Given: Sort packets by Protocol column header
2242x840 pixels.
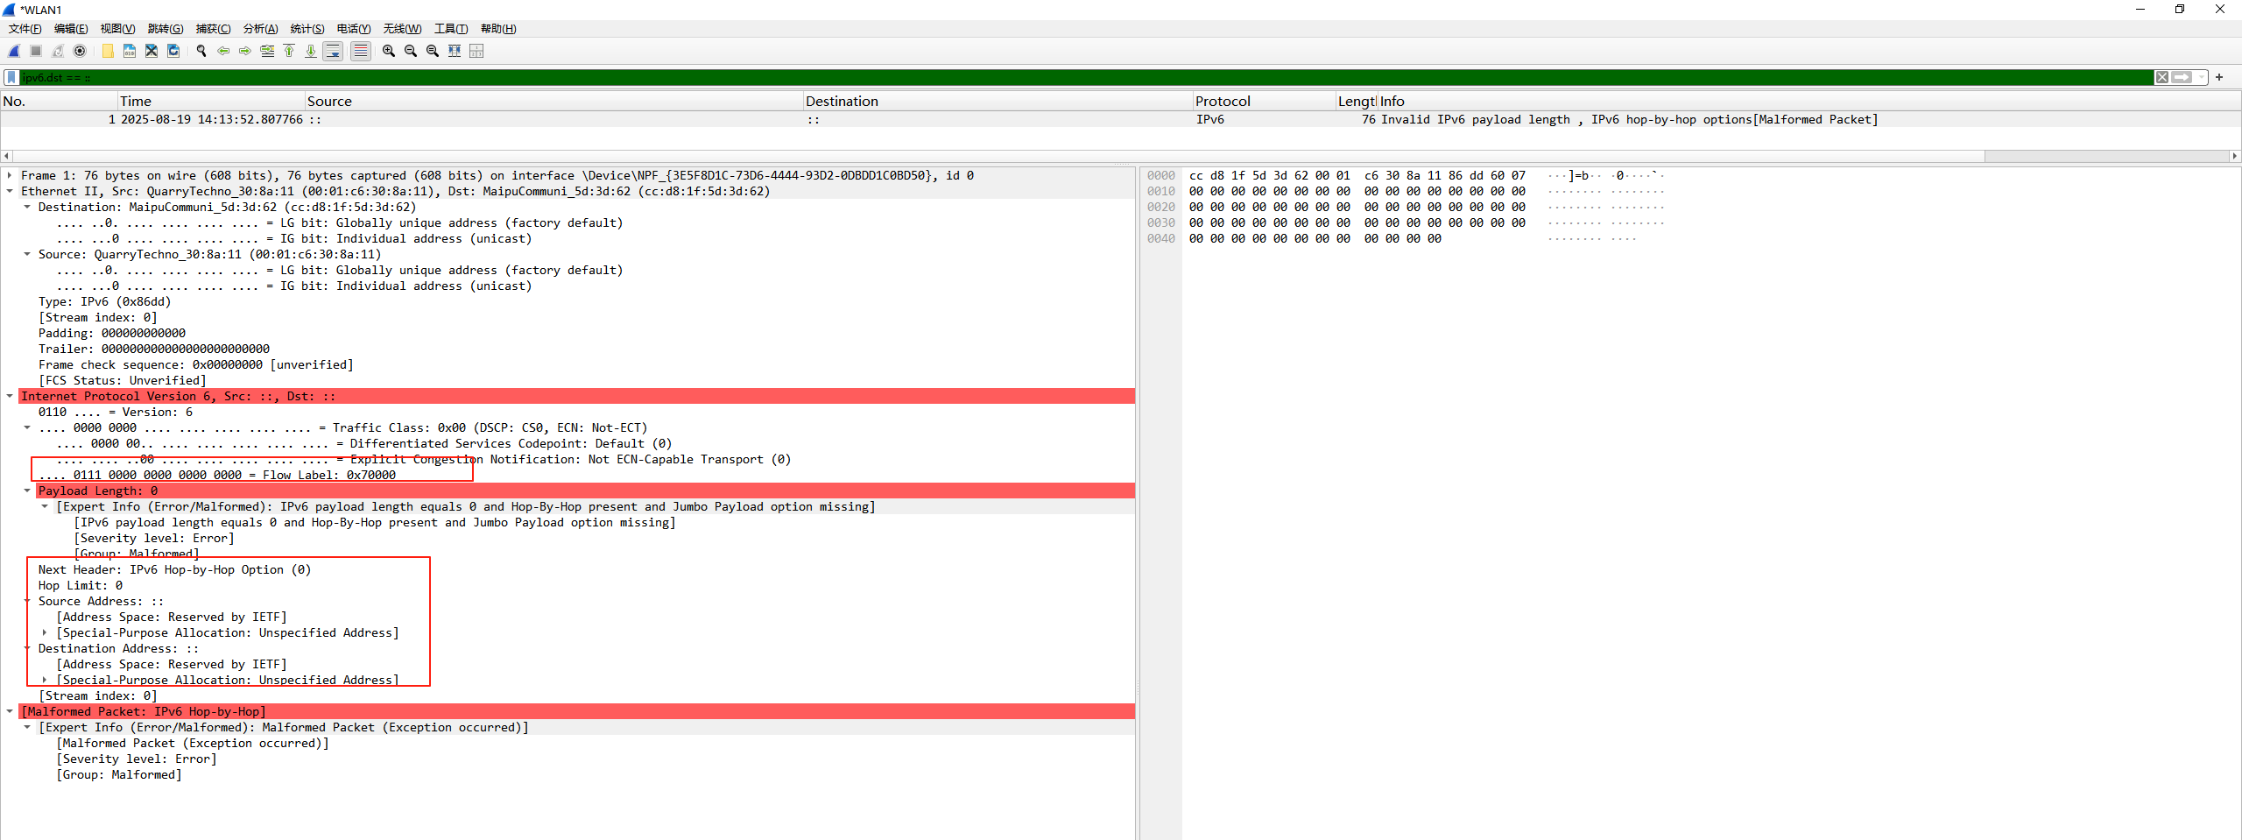Looking at the screenshot, I should pyautogui.click(x=1264, y=102).
